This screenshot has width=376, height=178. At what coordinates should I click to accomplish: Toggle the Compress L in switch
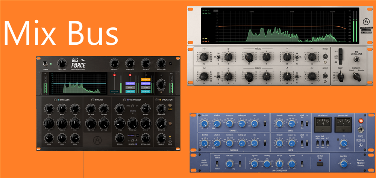[265, 124]
